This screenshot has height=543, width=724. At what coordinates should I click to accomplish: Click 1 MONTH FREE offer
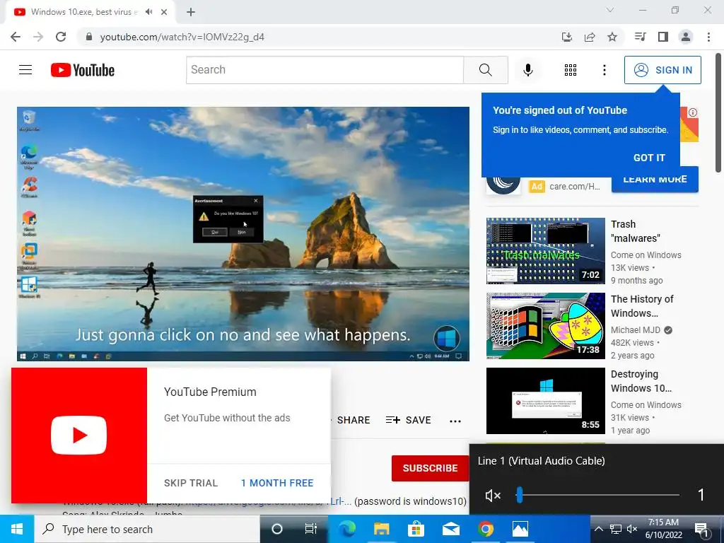277,483
